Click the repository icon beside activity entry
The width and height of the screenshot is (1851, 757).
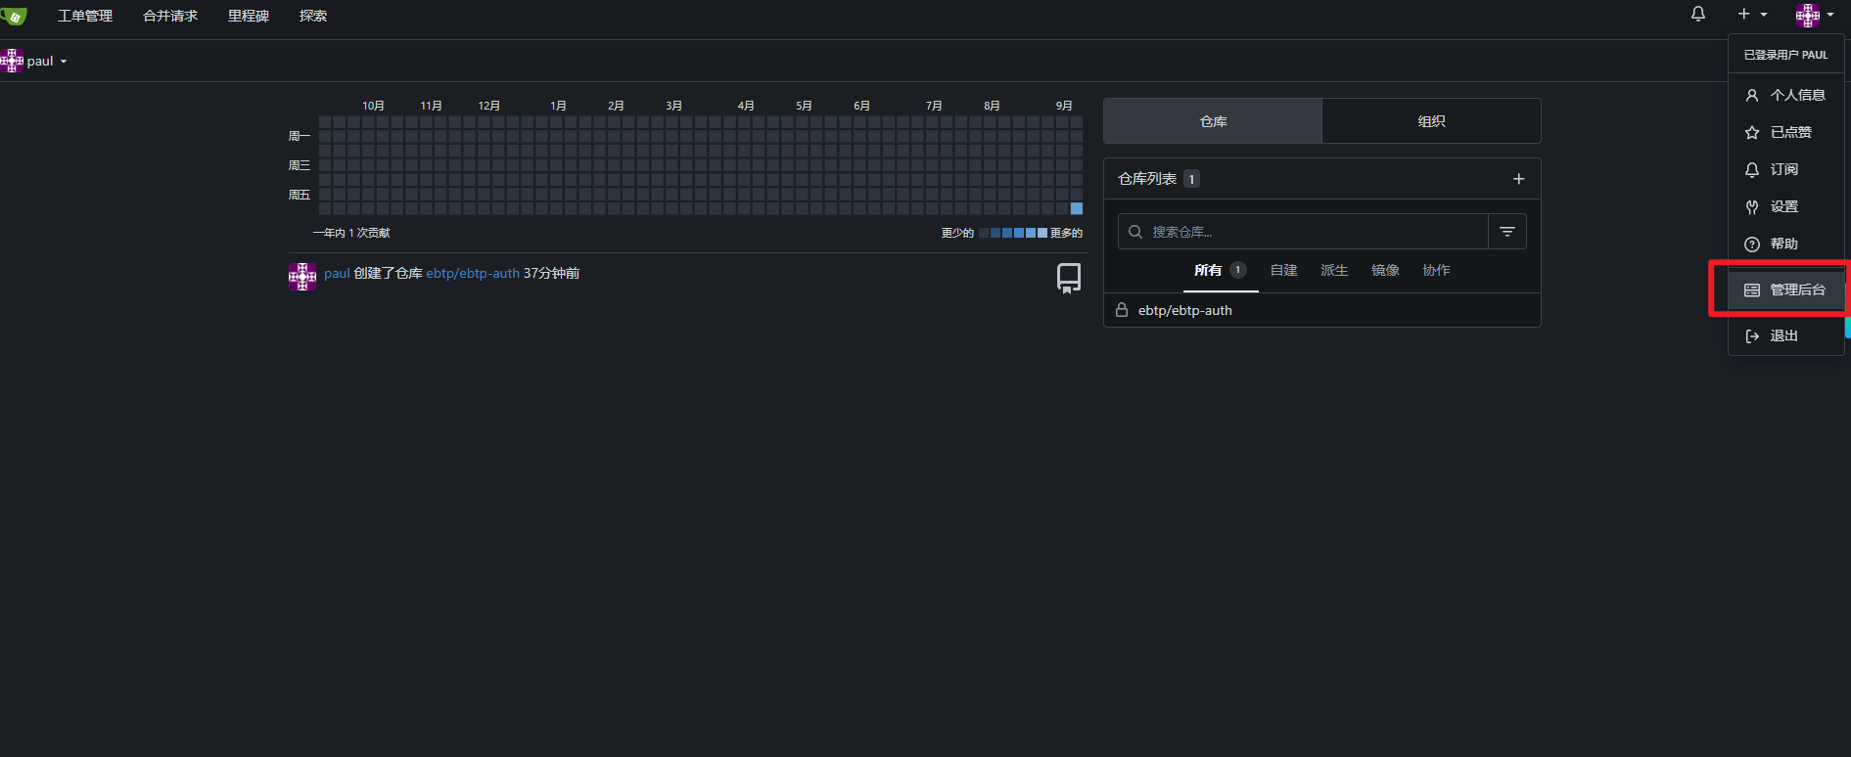(x=1069, y=278)
